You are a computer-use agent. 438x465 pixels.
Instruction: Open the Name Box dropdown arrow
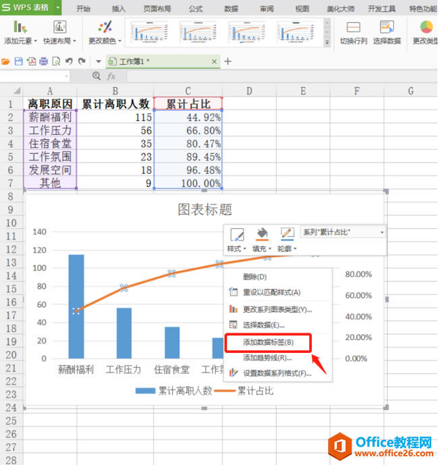point(66,76)
